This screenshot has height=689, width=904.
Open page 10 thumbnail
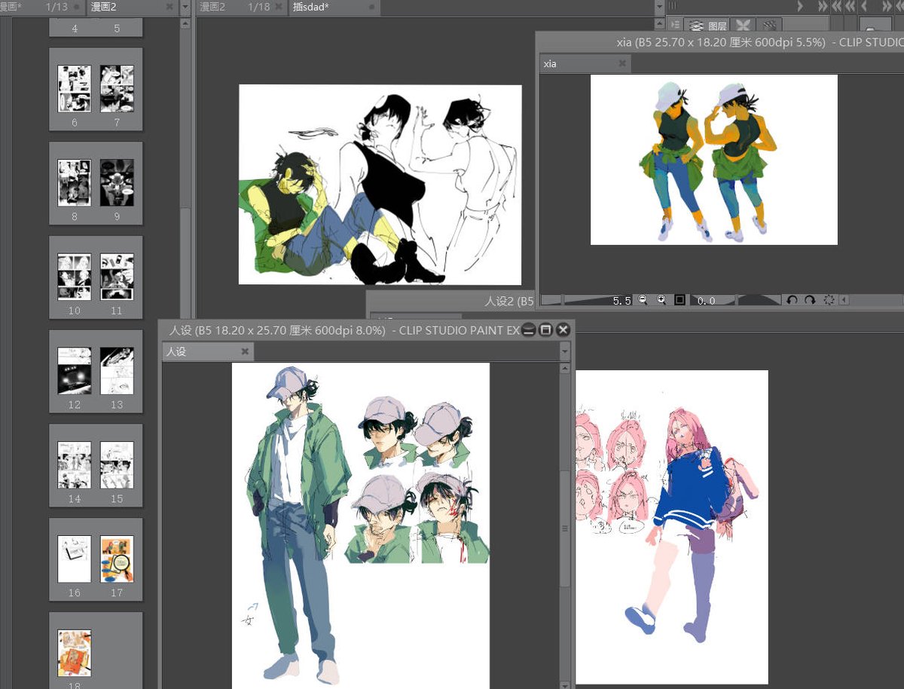[75, 277]
